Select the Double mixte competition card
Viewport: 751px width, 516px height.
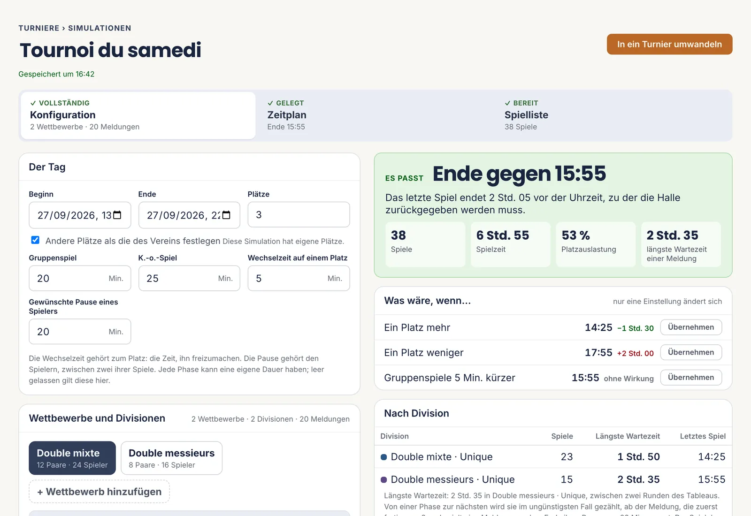click(72, 458)
